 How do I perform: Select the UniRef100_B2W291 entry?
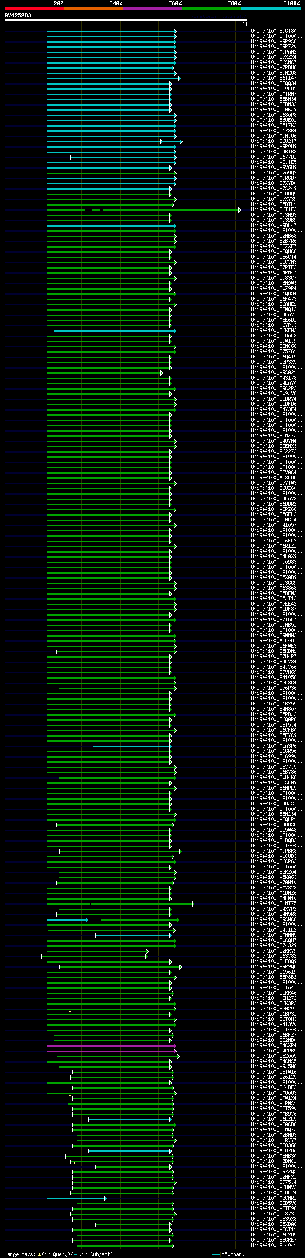[x=274, y=1009]
